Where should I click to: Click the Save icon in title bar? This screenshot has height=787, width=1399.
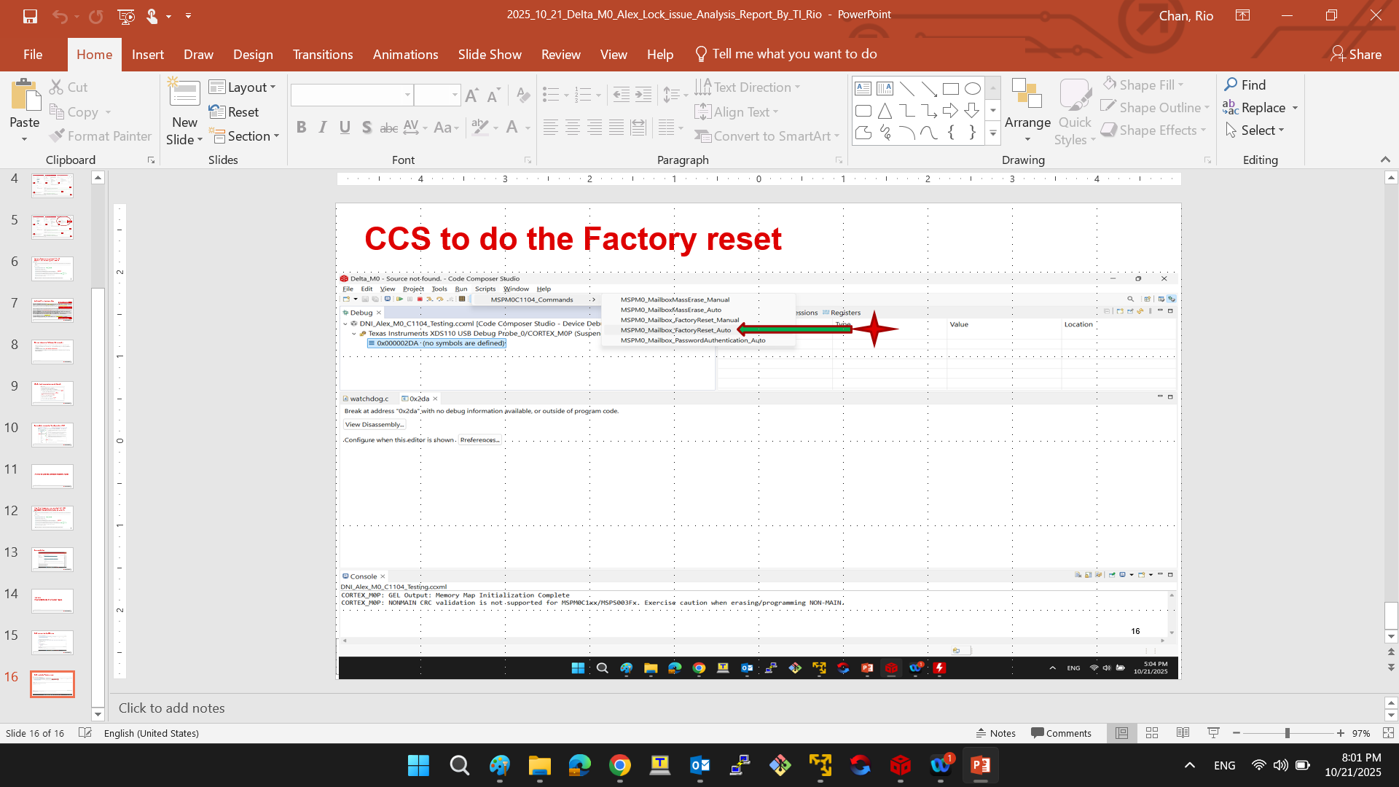(x=30, y=15)
